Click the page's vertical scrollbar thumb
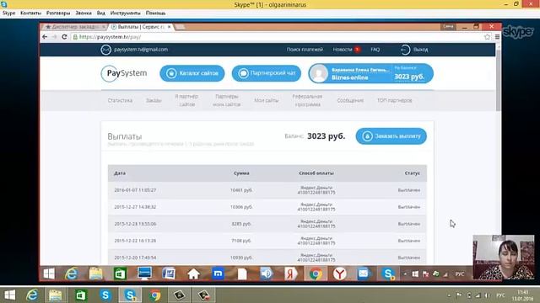540x303 pixels. (499, 80)
